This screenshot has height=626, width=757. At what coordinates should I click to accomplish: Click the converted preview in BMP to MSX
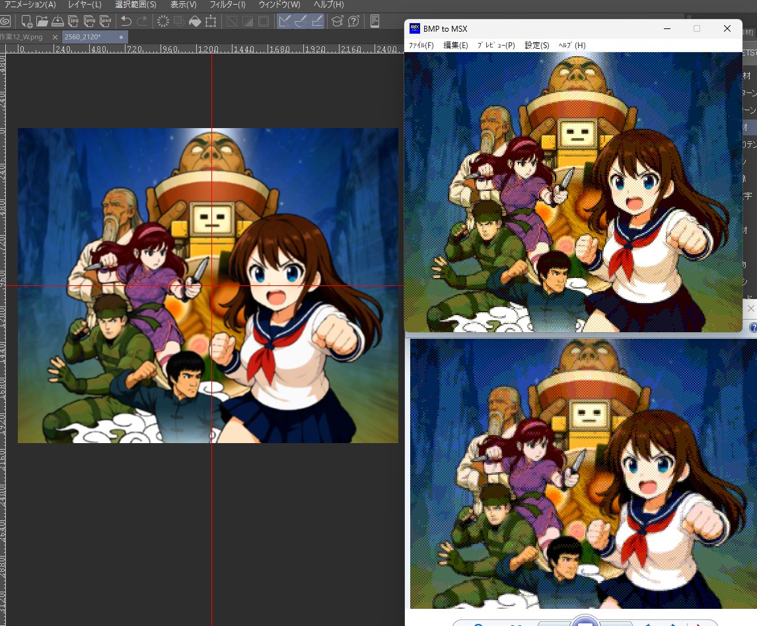tap(573, 192)
